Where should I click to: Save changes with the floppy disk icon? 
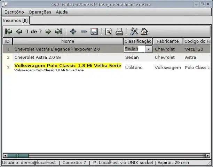pos(94,32)
